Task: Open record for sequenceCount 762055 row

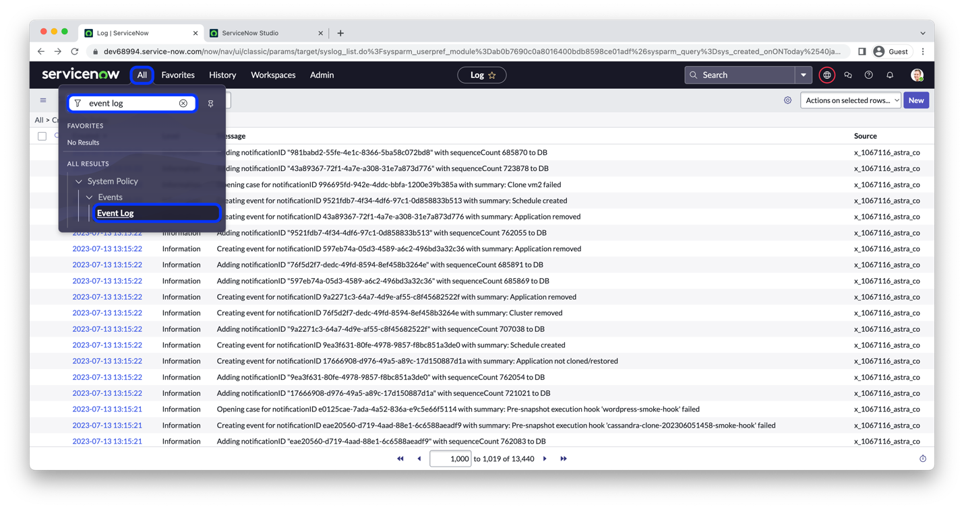Action: (107, 233)
